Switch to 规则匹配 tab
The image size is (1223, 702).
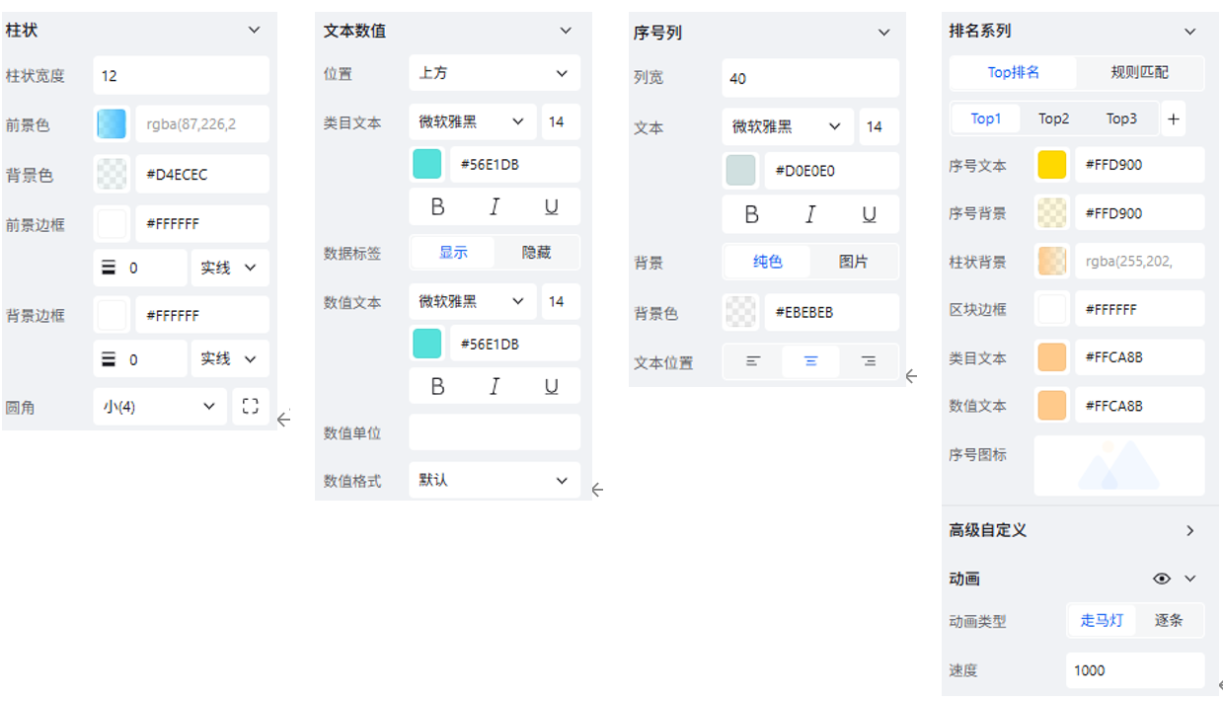(x=1139, y=72)
